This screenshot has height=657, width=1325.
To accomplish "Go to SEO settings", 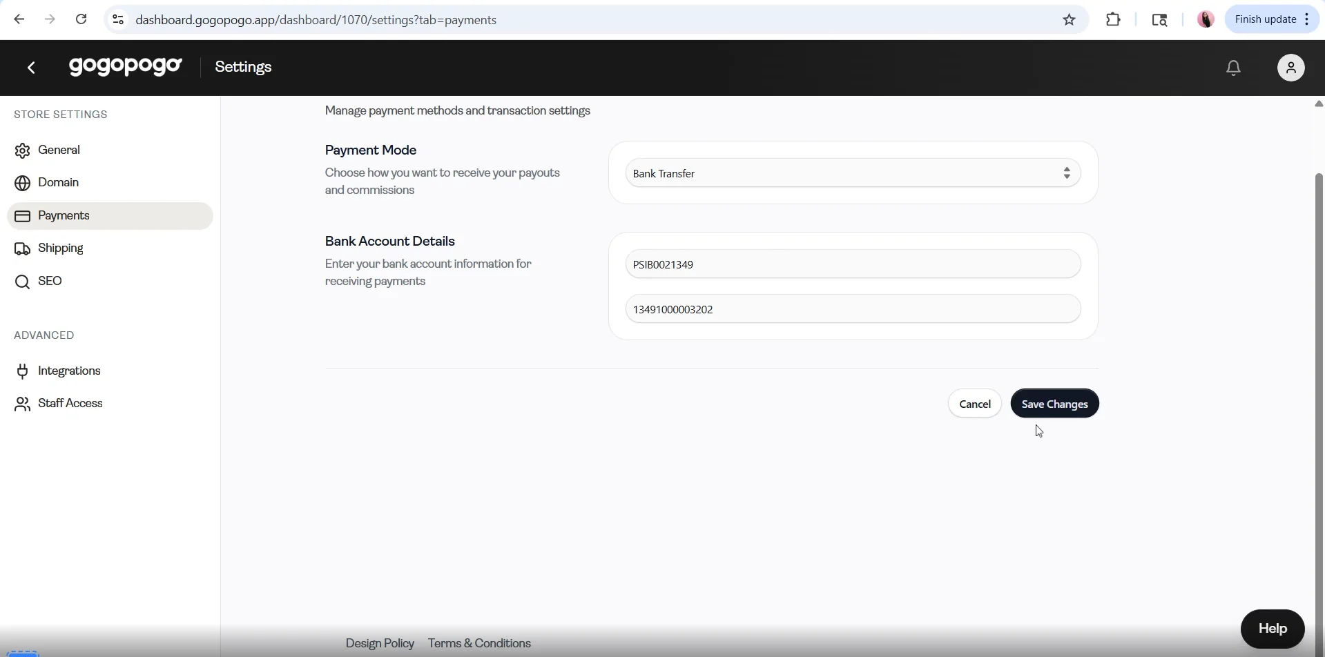I will point(110,282).
